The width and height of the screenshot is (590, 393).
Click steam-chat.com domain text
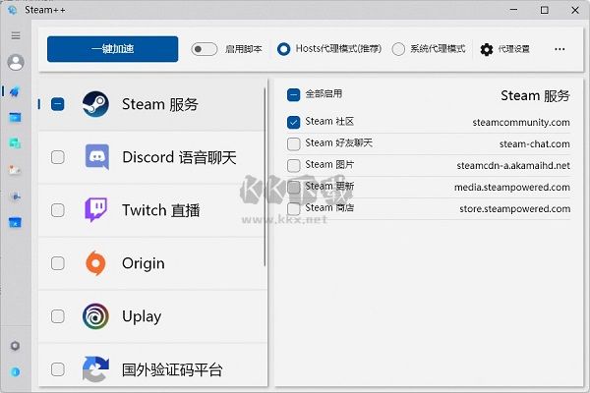tap(535, 143)
